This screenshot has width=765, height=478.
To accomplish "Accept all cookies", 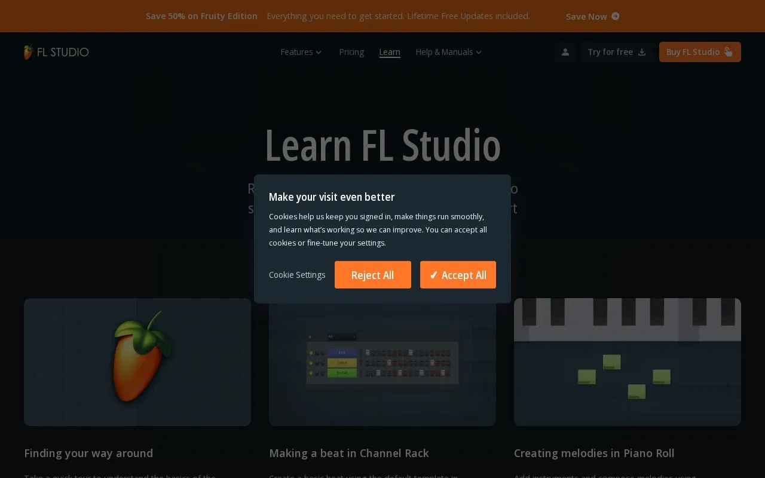I will tap(458, 275).
